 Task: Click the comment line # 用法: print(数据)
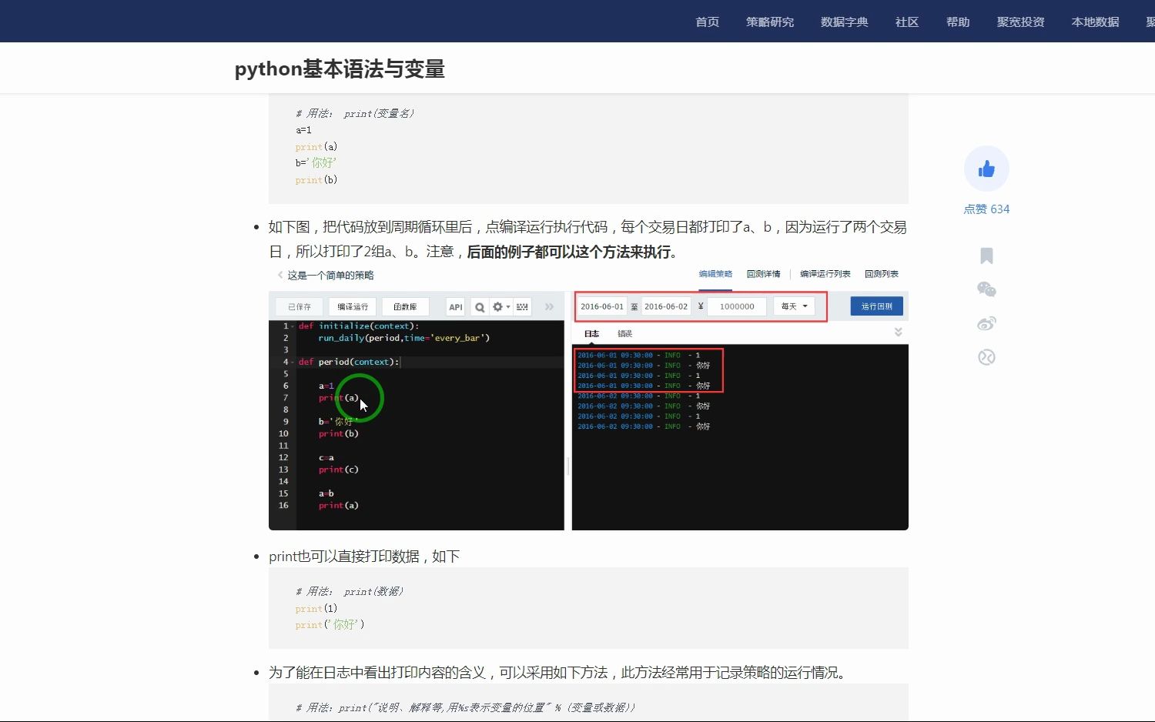click(x=350, y=591)
